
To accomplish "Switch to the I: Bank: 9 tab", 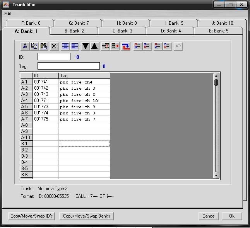I will (x=174, y=23).
